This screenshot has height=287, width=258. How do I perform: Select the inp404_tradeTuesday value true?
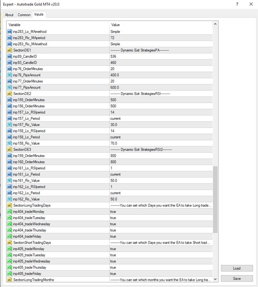113,218
